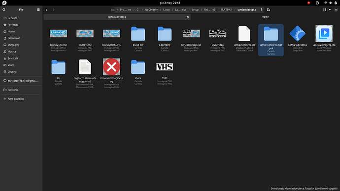Open Recente in the sidebar
Image resolution: width=340 pixels, height=191 pixels.
21,18
